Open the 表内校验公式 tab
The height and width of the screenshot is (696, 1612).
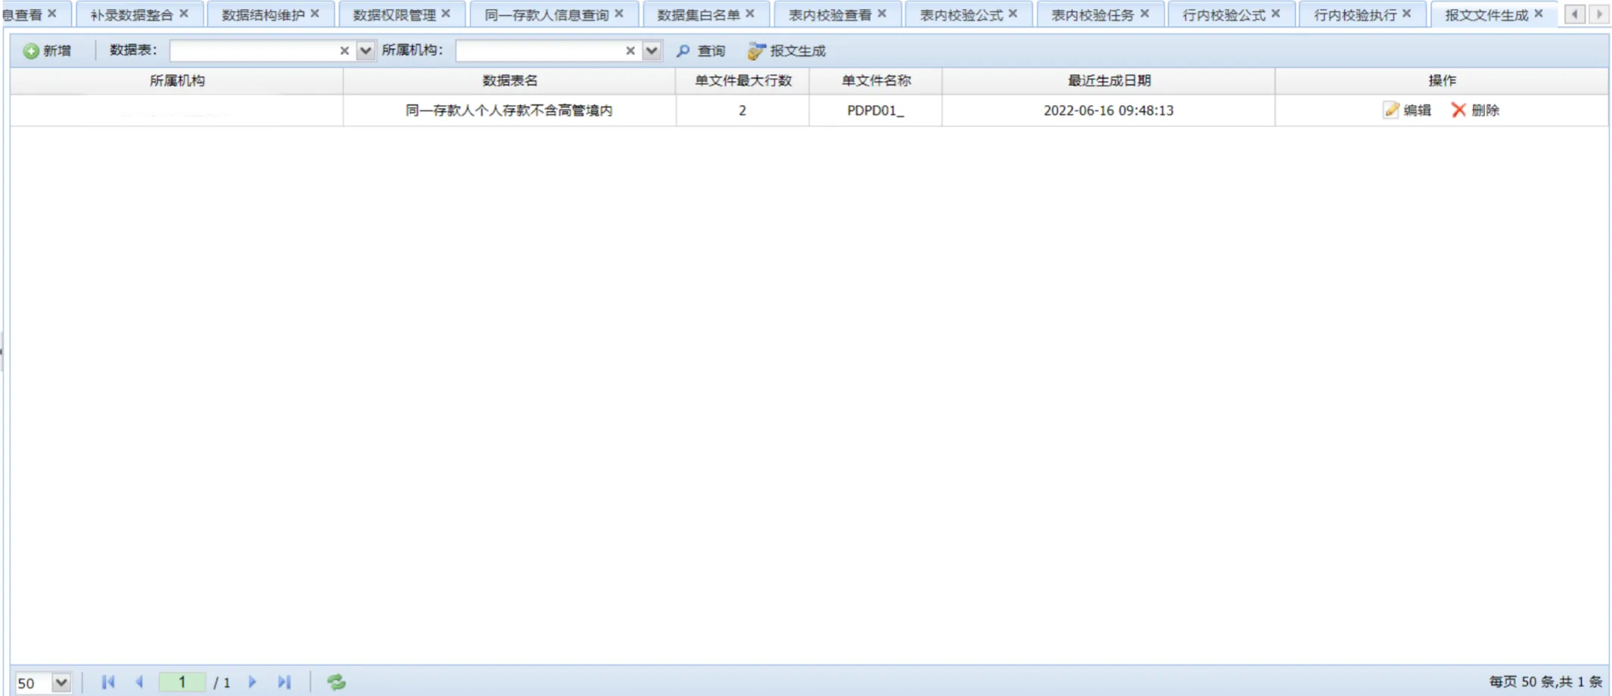tap(961, 15)
